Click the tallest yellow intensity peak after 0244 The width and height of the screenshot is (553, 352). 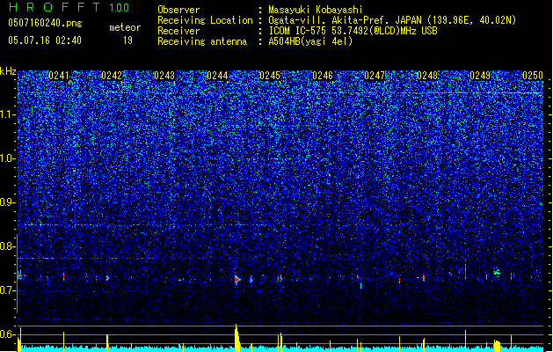click(236, 338)
